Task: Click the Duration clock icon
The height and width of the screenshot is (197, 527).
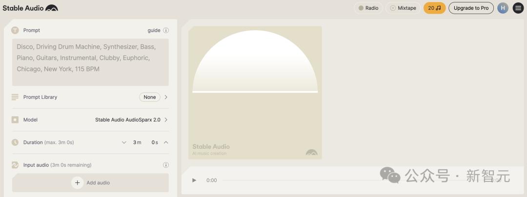Action: point(15,143)
